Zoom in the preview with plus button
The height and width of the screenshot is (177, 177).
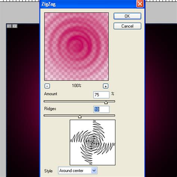tap(106, 86)
